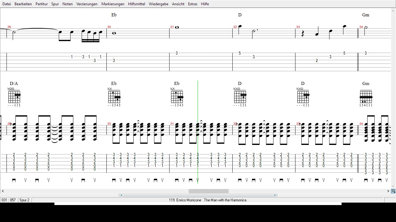Click the D chord diagram in measure 32
The width and height of the screenshot is (396, 222).
click(x=240, y=97)
